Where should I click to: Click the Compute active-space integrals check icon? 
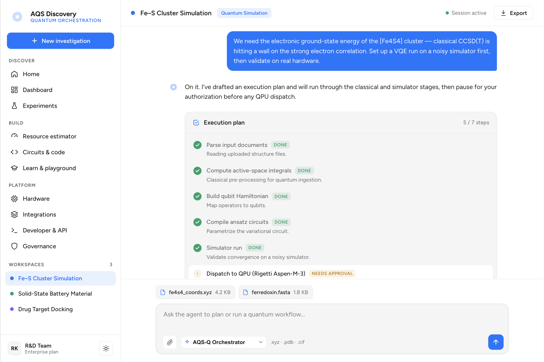click(x=197, y=171)
